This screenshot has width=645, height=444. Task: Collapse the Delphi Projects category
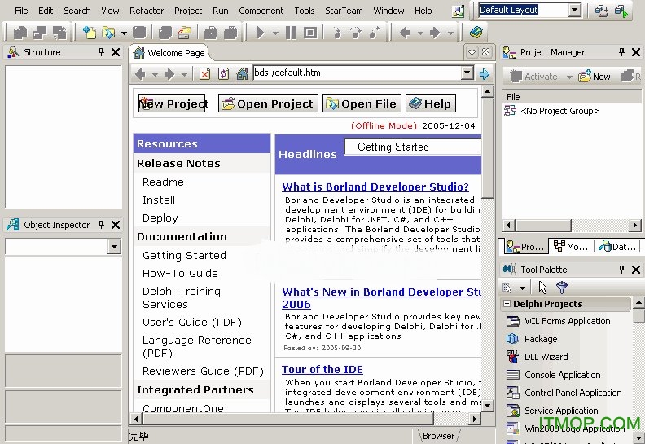pyautogui.click(x=507, y=304)
